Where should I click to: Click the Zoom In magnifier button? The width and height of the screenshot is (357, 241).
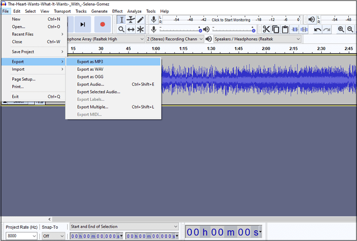click(341, 30)
